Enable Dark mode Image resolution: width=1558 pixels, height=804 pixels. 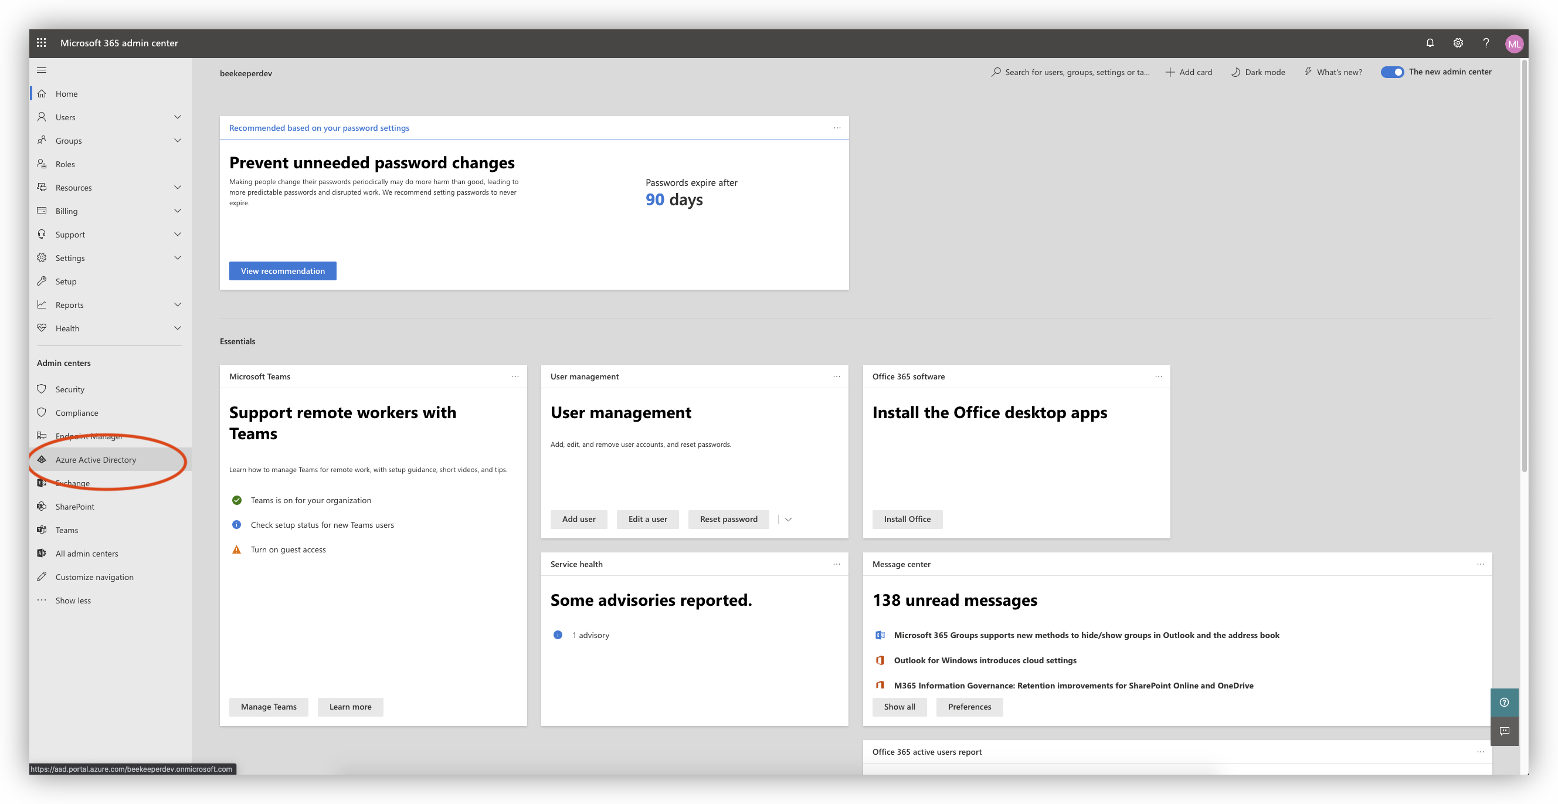1258,72
